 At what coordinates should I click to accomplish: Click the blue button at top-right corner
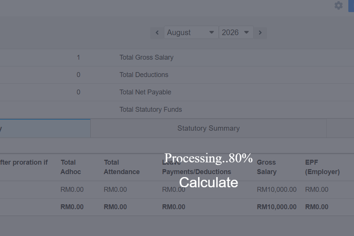pos(351,6)
